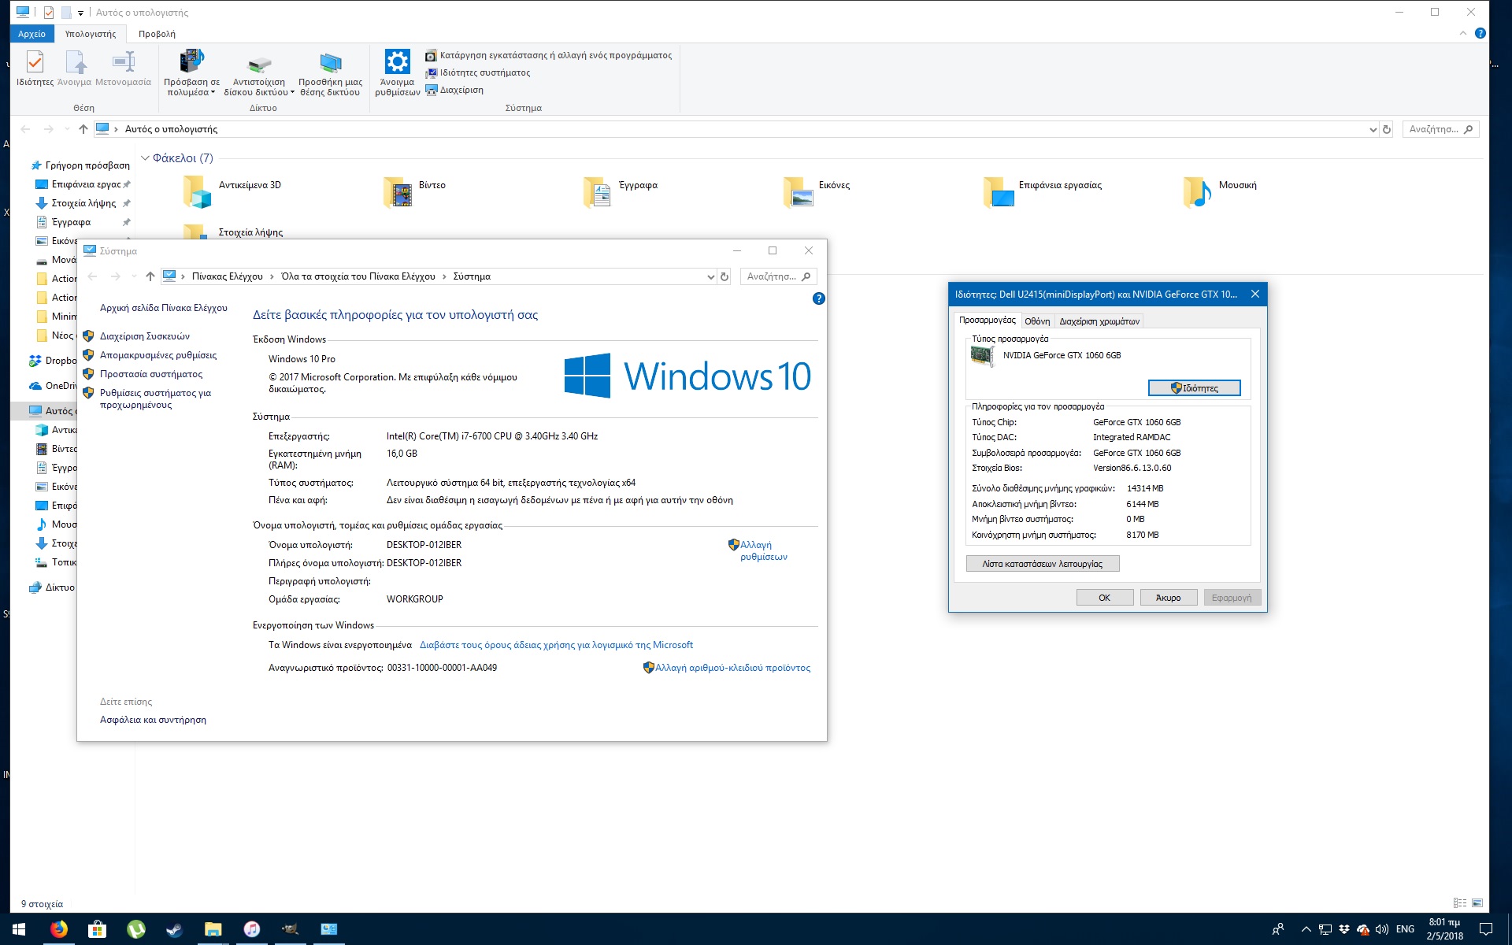
Task: Open the volume control in system tray
Action: click(1381, 929)
